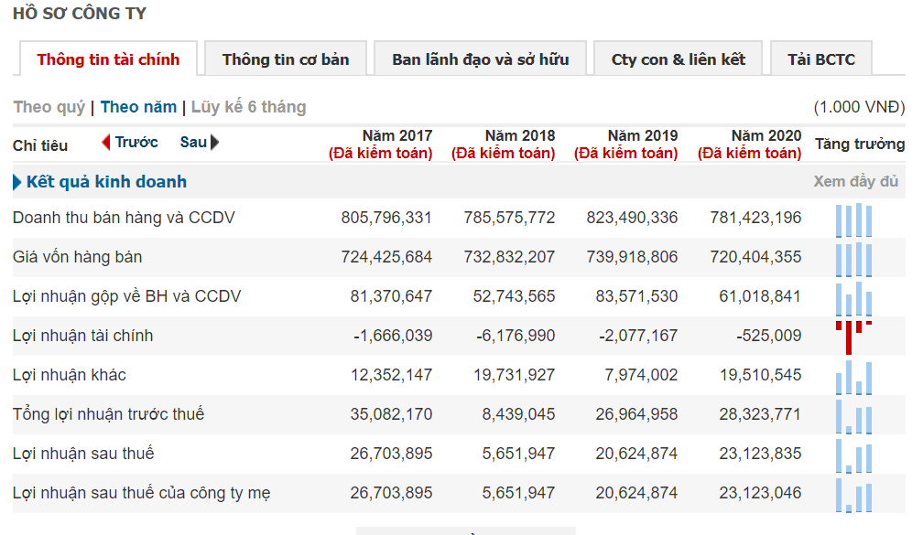The image size is (923, 535).
Task: Click the black right arrow beside Sau
Action: (x=215, y=143)
